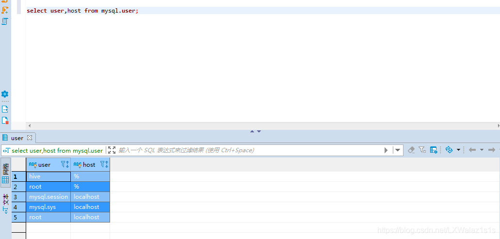Viewport: 500px width, 239px height.
Task: Open the SQL editor settings gear
Action: pyautogui.click(x=5, y=94)
